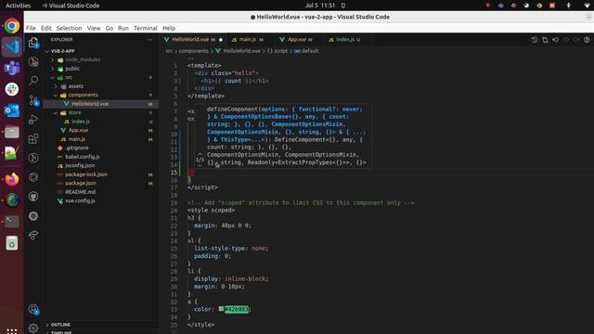
Task: Open package-lock.json in the file tree
Action: point(100,174)
